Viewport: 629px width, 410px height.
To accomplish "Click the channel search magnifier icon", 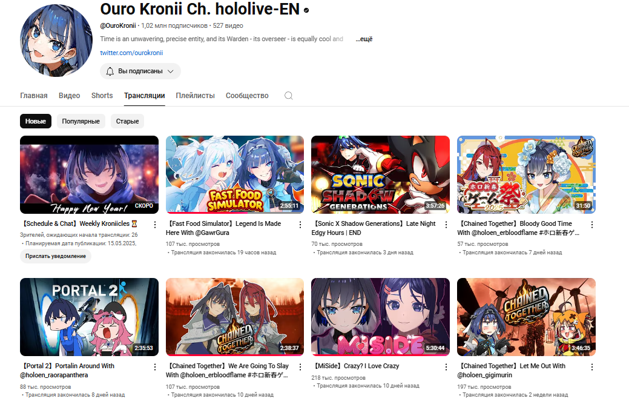I will pos(288,96).
